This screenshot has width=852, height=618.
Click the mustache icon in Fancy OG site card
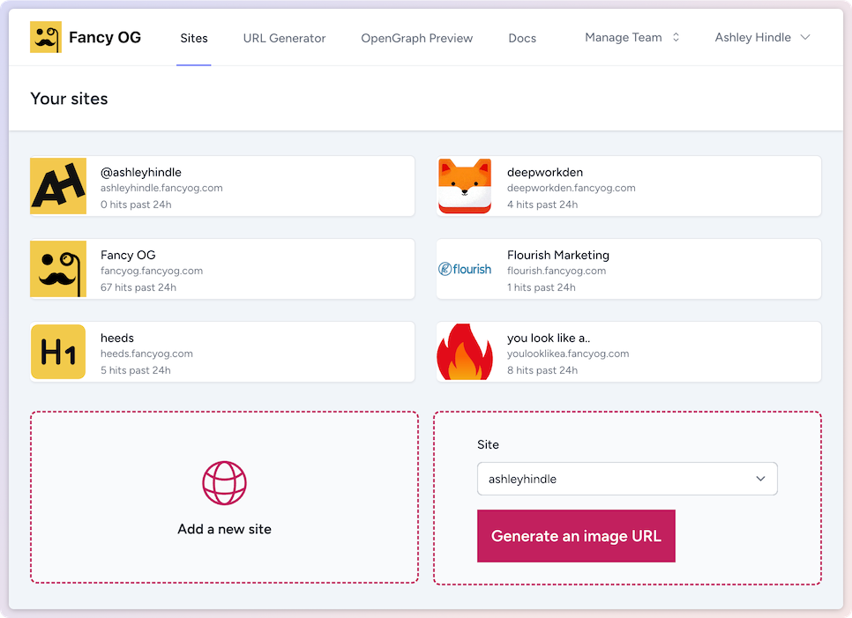(x=58, y=269)
